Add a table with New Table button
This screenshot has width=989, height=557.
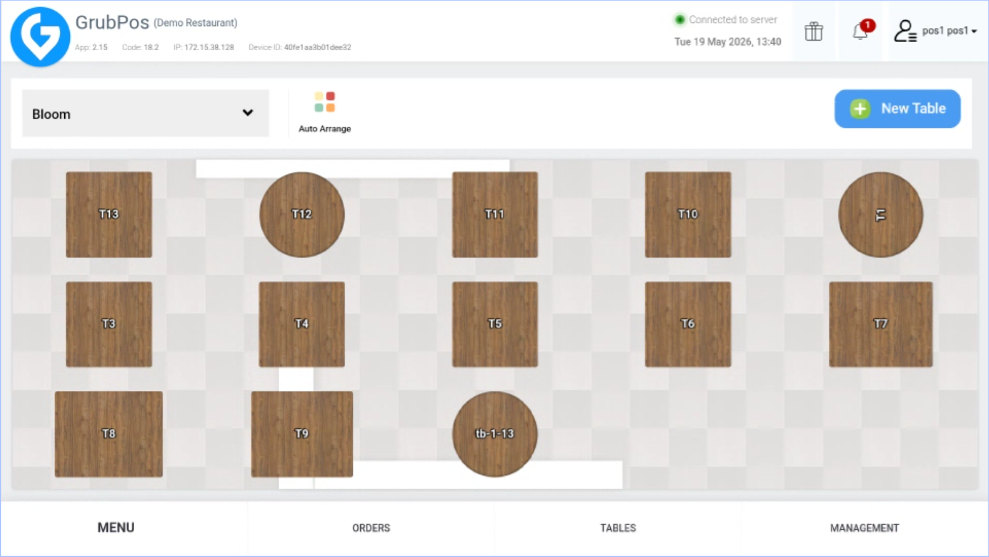897,109
